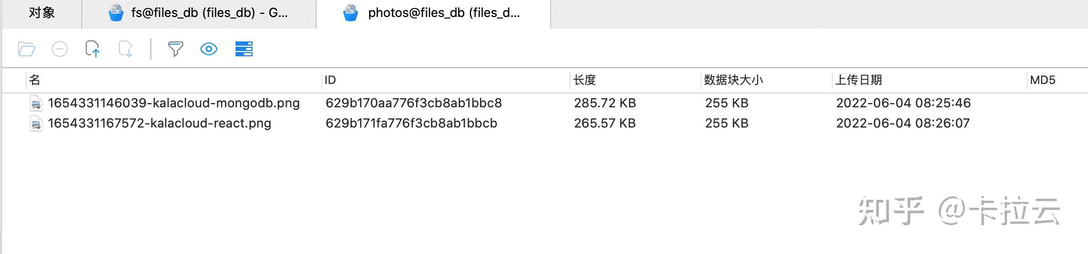Select the 1654331167572-kalacloud-react.png row

click(x=159, y=123)
